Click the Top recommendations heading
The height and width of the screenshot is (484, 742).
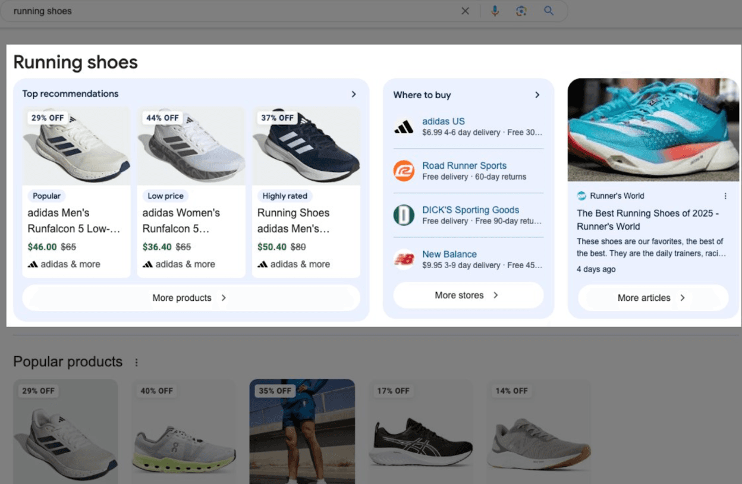[70, 93]
